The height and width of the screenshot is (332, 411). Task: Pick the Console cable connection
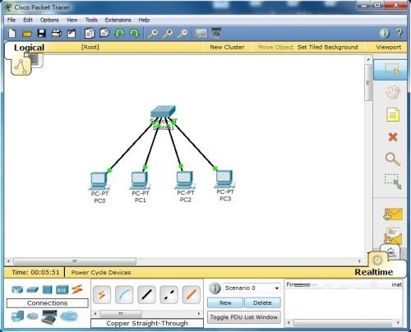124,295
